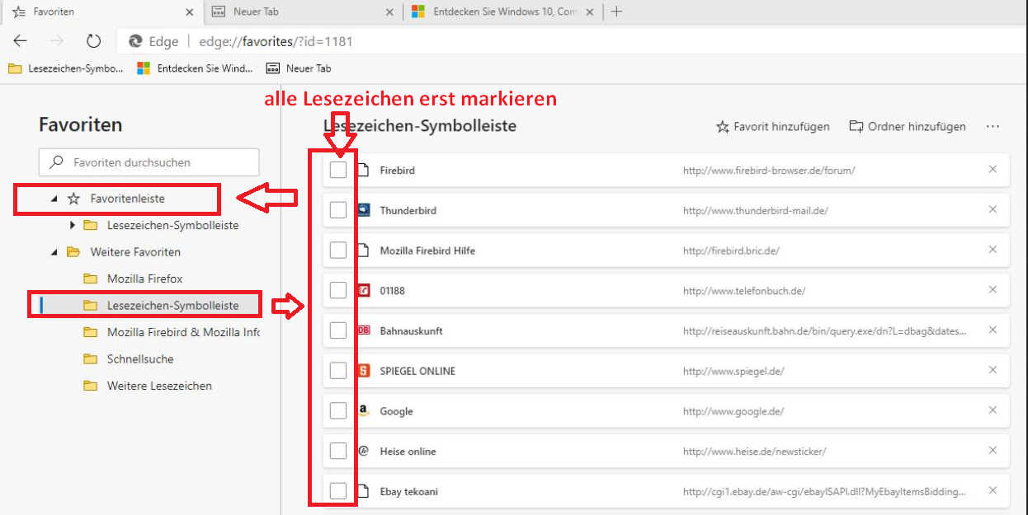1028x515 pixels.
Task: Collapse the Weitere Favoriten tree node
Action: click(54, 252)
